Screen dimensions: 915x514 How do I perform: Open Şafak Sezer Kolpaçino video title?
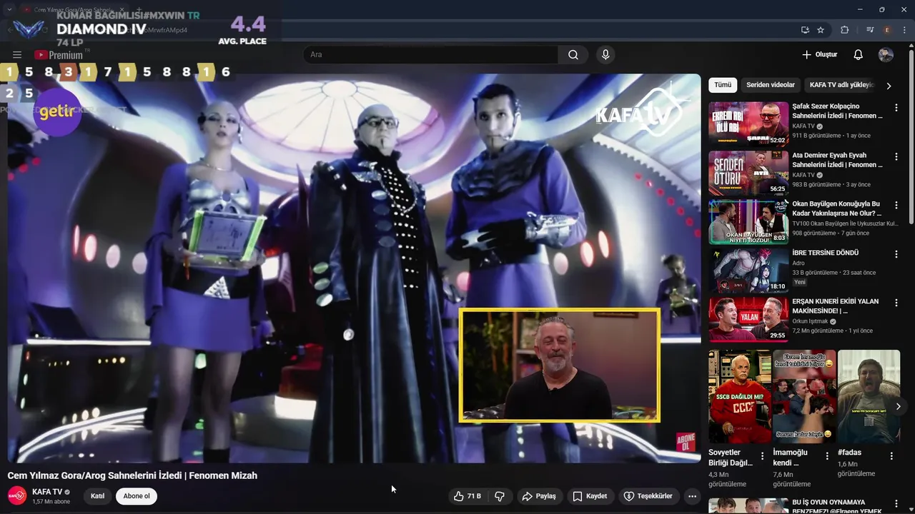click(837, 111)
